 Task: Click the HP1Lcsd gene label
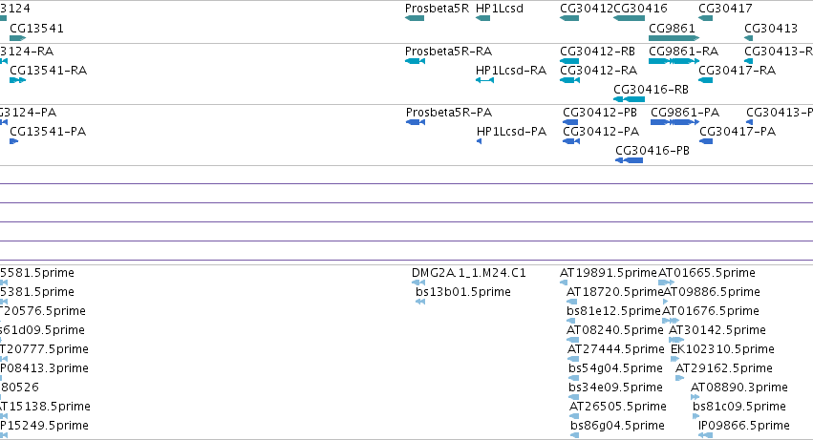(x=500, y=9)
